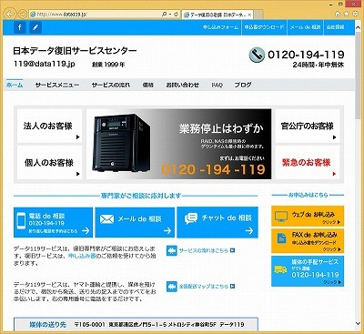Go back with browser back arrow
Screen dimensions: 364x334
10,14
